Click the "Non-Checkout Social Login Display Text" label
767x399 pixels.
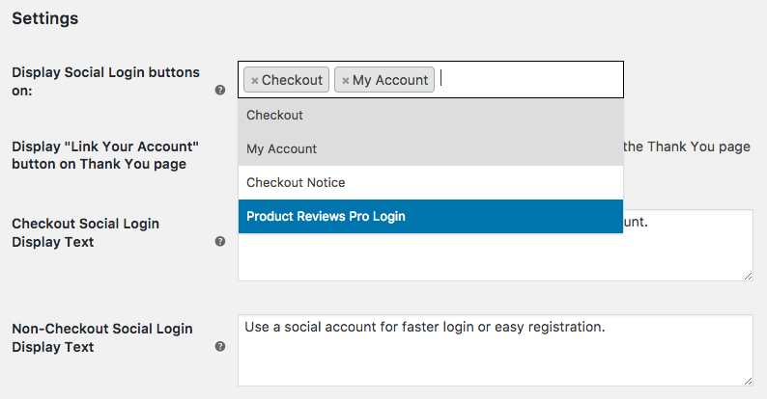101,337
